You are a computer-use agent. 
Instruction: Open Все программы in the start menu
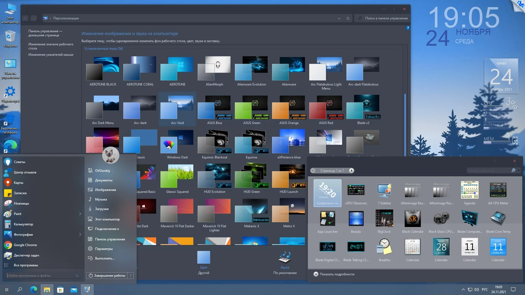(26, 265)
